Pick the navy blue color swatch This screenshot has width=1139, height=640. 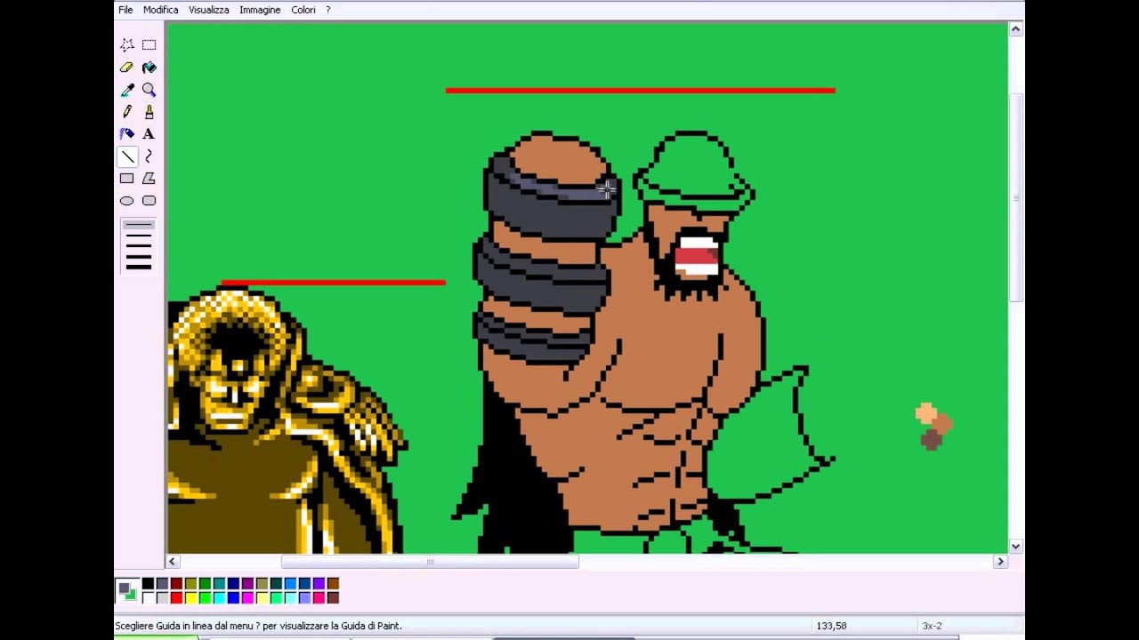pos(233,583)
